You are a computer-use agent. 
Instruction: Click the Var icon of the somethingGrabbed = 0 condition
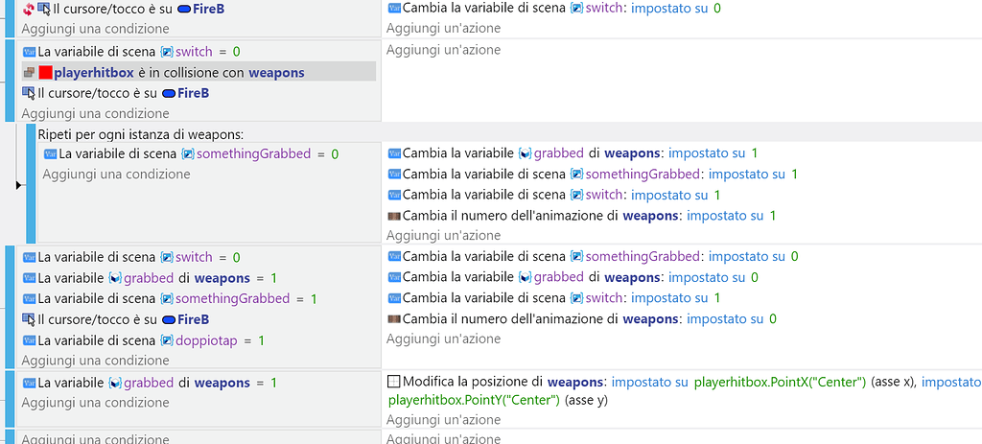pyautogui.click(x=50, y=154)
